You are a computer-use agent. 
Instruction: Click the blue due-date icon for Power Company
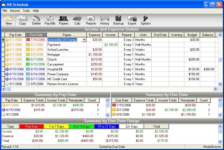[28, 74]
